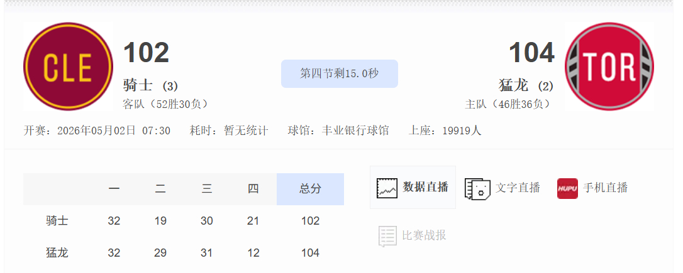683x273 pixels.
Task: Click the Raptors score 104 at top
Action: point(531,52)
